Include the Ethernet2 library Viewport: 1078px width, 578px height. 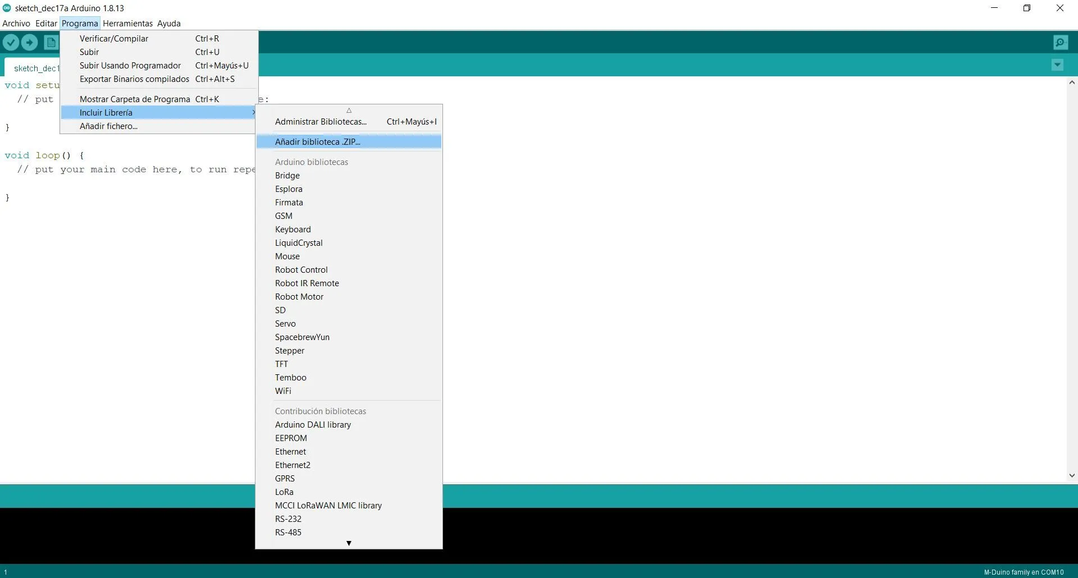click(349, 465)
